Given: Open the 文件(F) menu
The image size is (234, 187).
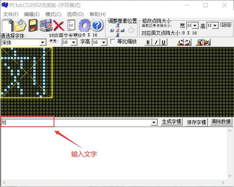Looking at the screenshot, I should [11, 14].
